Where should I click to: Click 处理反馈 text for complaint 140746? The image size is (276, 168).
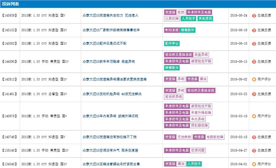(264, 137)
